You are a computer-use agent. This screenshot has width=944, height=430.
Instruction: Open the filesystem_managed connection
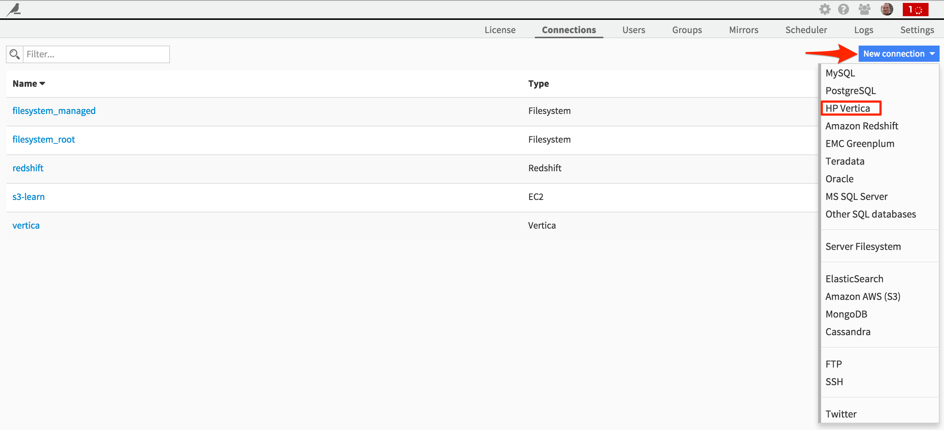pos(54,111)
